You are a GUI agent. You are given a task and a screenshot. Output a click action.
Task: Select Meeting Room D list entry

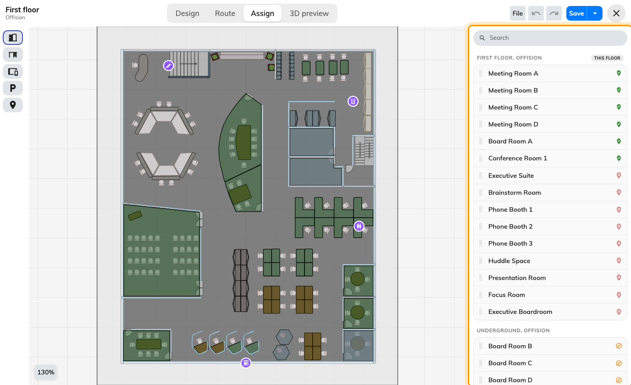point(550,124)
